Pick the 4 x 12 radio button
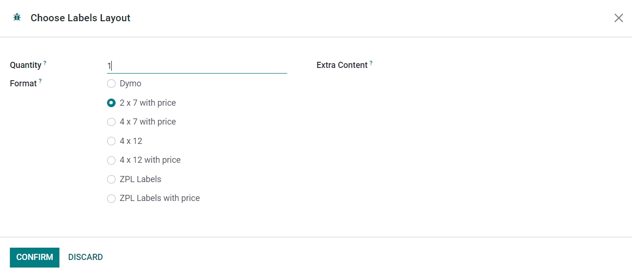The image size is (632, 276). (111, 141)
